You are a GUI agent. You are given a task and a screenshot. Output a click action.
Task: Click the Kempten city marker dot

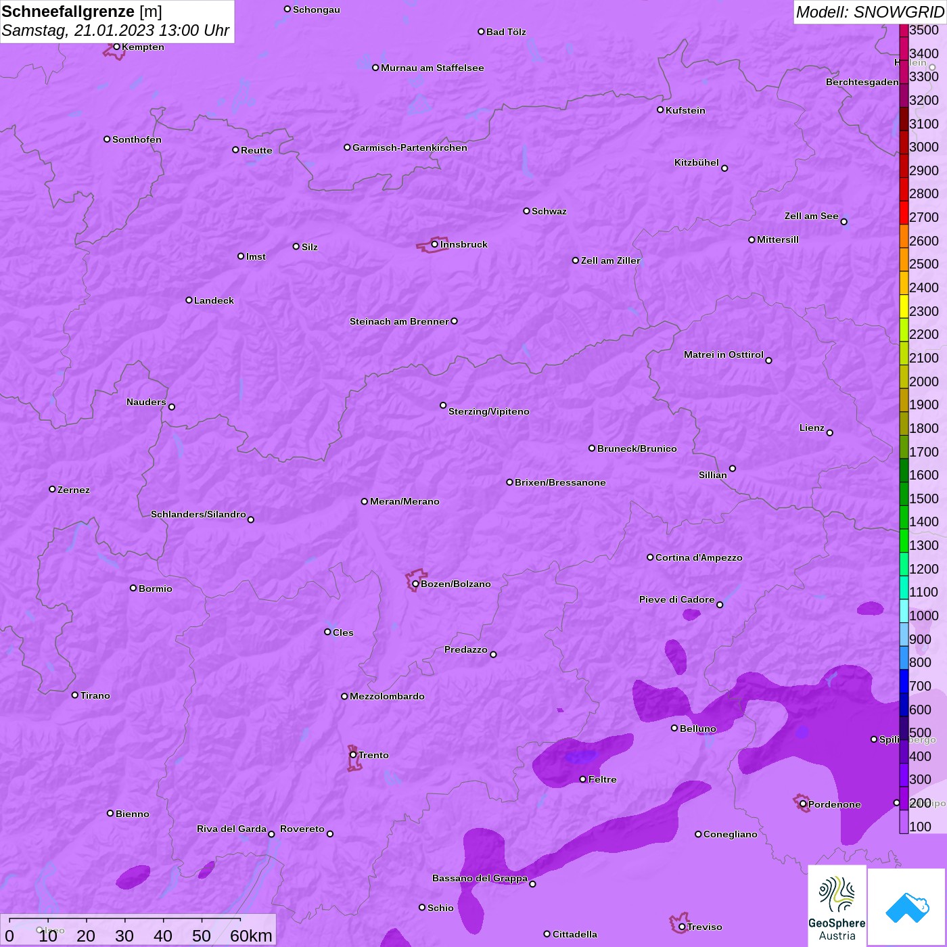116,47
